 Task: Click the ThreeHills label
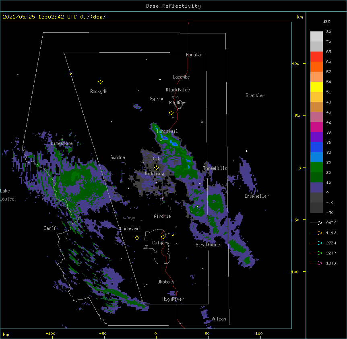click(215, 168)
